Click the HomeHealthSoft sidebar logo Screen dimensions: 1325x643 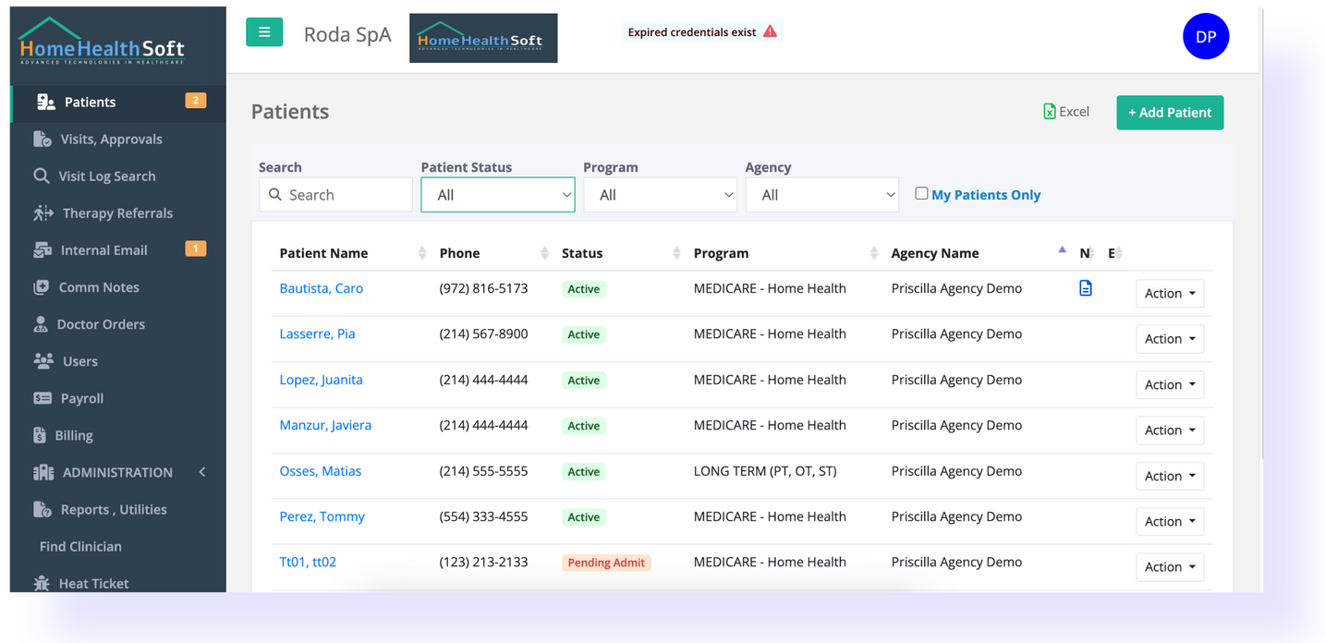102,42
